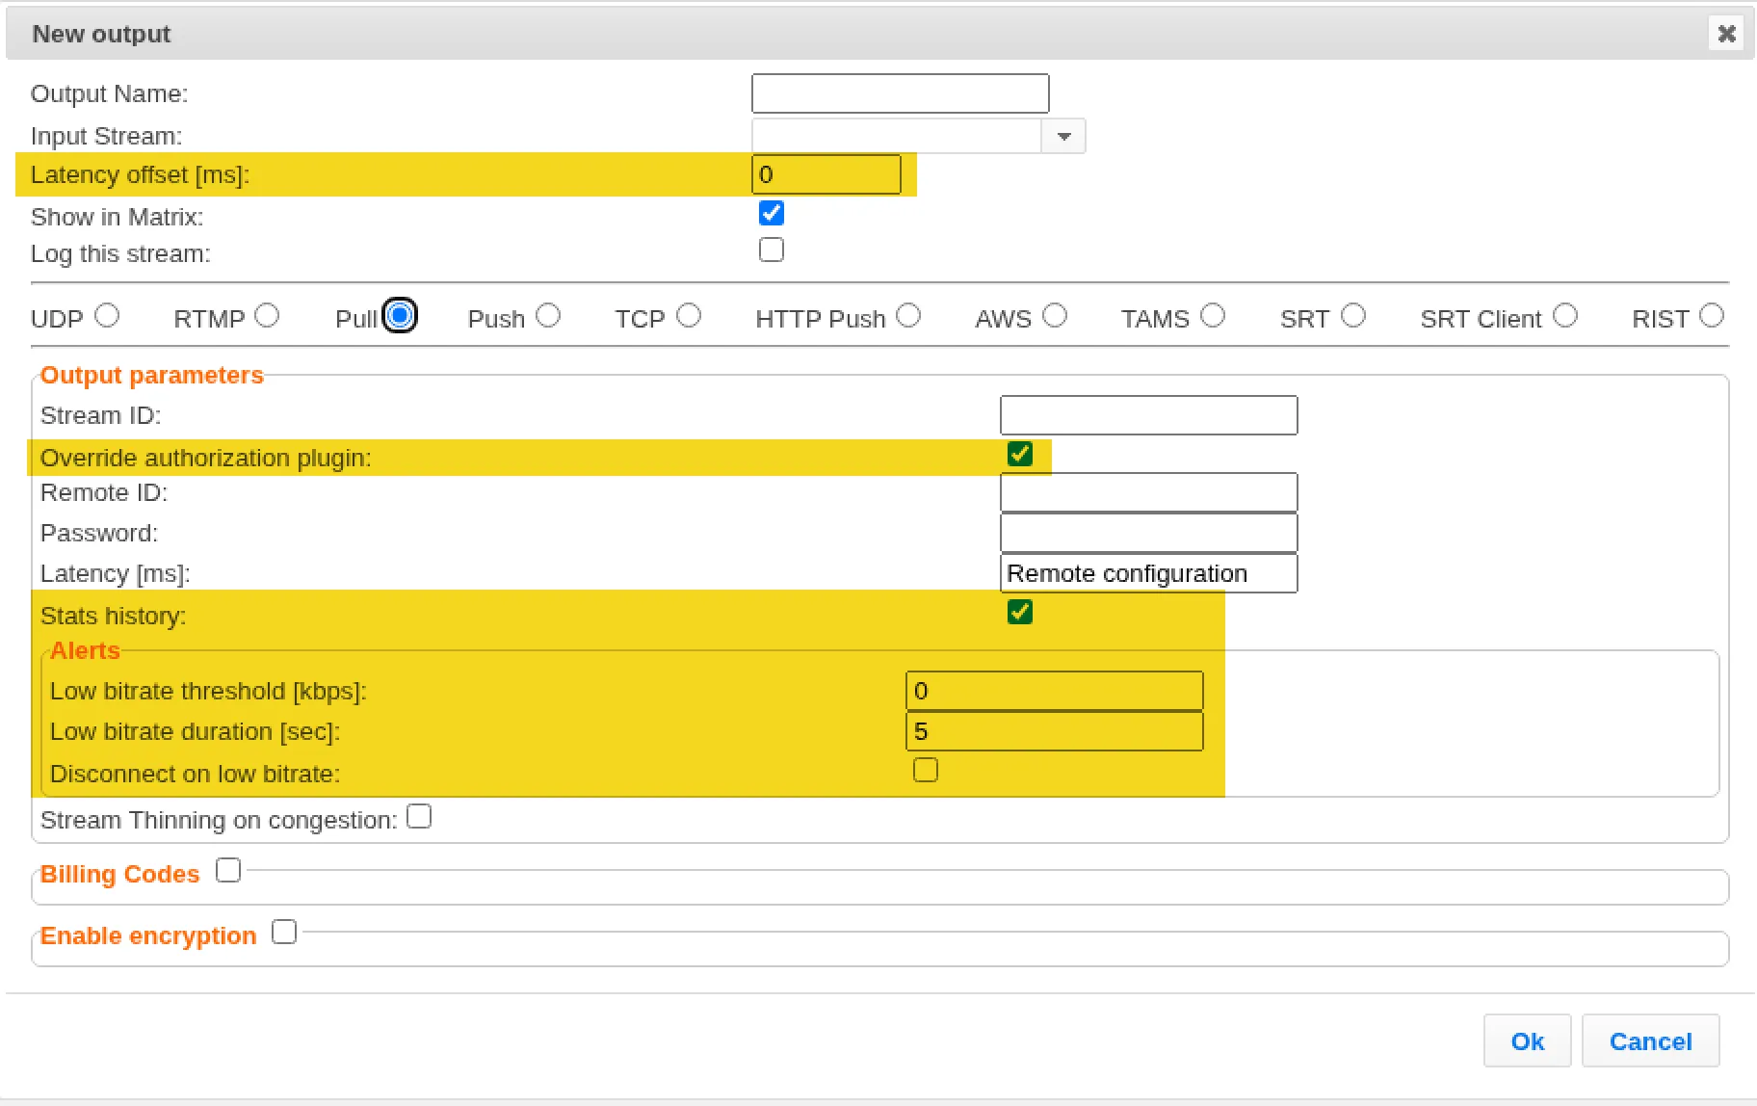Select the Pull radio button
The height and width of the screenshot is (1106, 1757).
pos(400,315)
